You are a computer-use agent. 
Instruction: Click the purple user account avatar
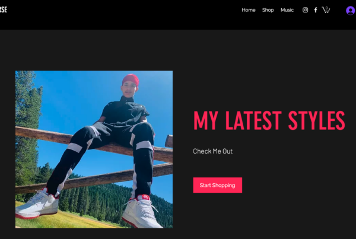point(351,11)
